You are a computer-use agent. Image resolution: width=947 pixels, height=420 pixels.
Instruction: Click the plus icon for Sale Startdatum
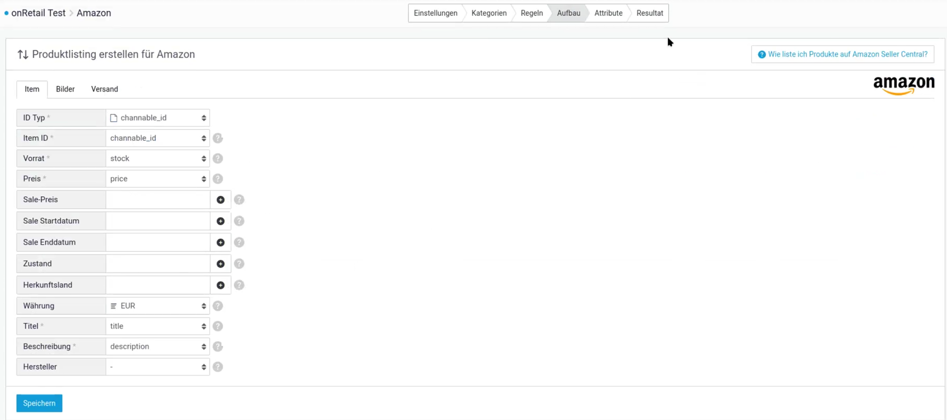click(x=220, y=221)
